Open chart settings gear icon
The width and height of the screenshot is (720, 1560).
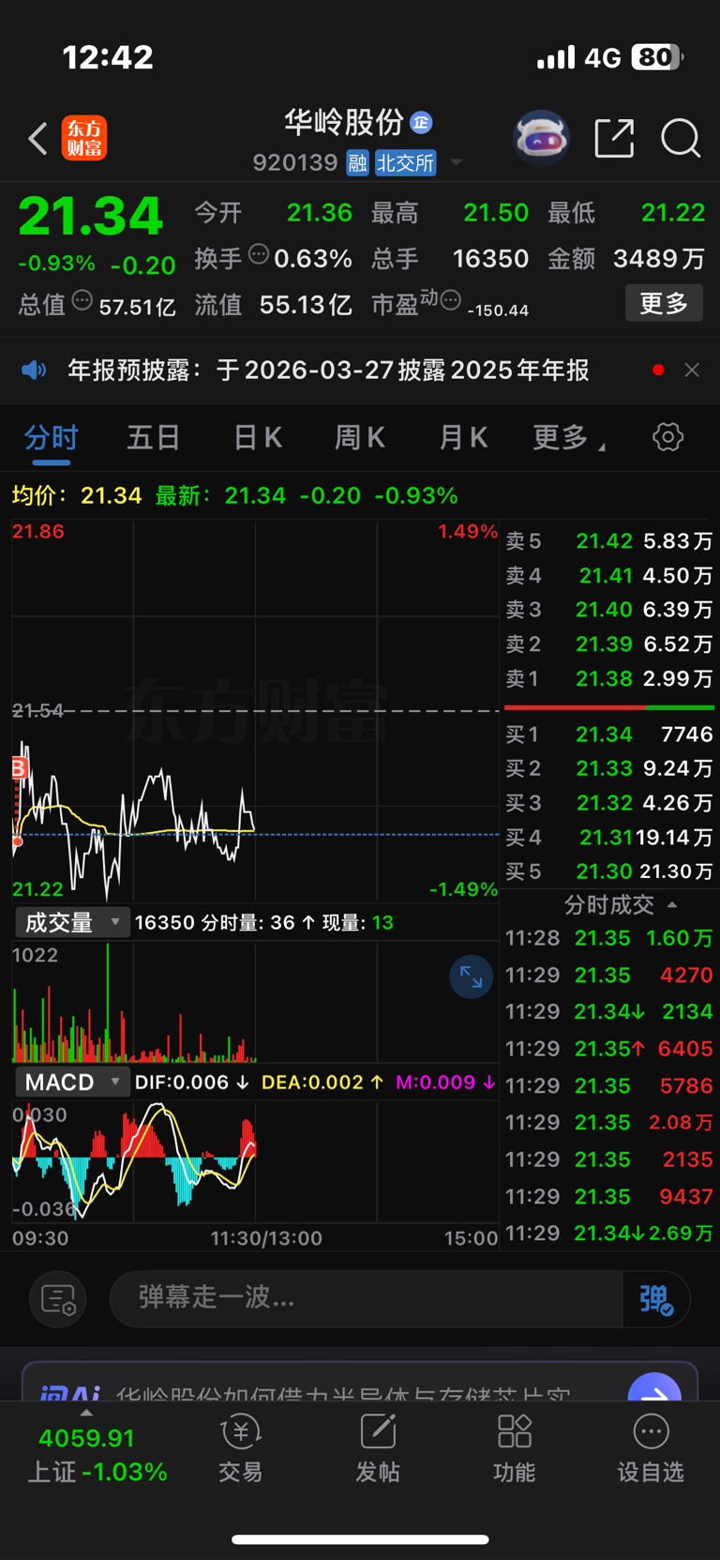[668, 437]
